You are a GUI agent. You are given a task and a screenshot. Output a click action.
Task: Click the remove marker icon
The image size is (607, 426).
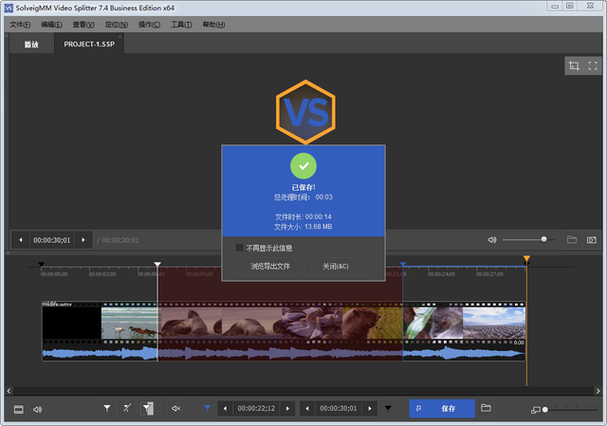127,408
